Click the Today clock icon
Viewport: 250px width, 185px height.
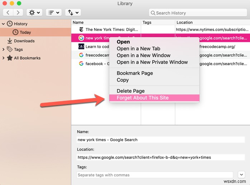pyautogui.click(x=15, y=32)
